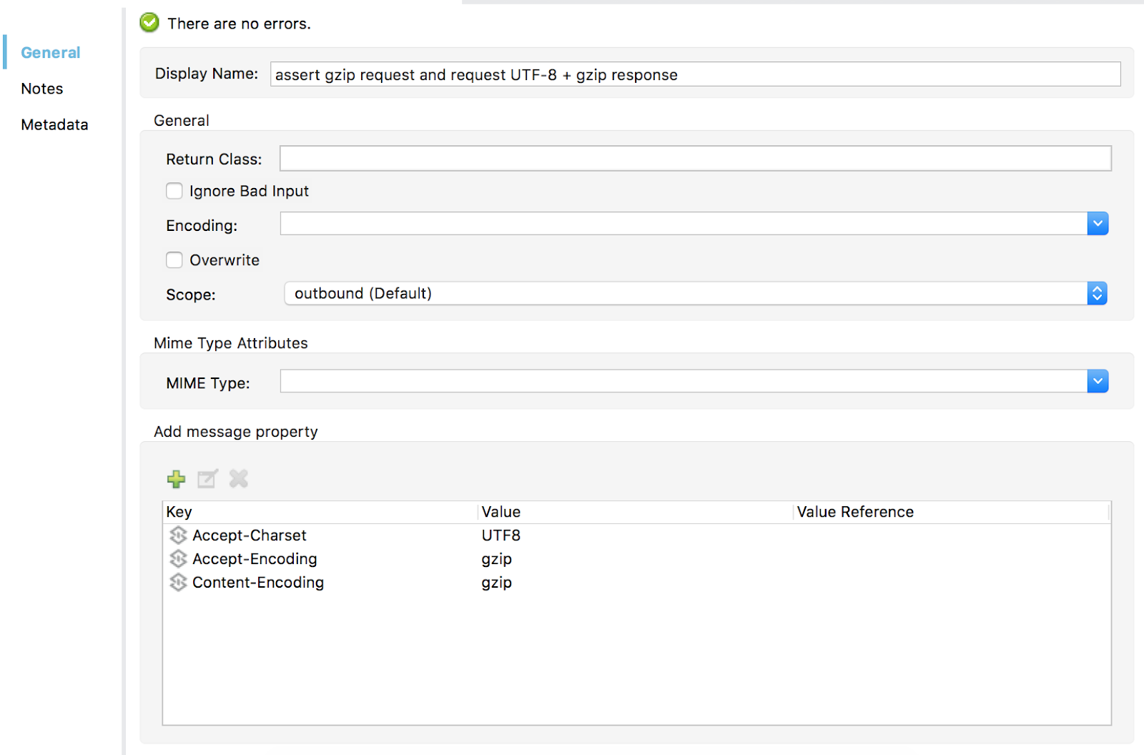Screen dimensions: 1144x755
Task: Click the Accept-Charset row property icon
Action: pos(178,536)
